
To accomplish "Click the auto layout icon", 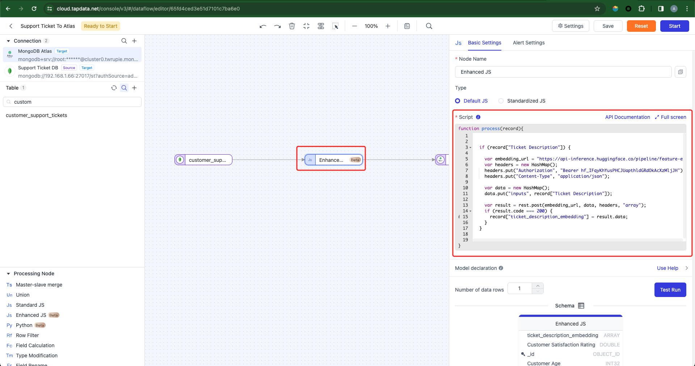I will [321, 26].
